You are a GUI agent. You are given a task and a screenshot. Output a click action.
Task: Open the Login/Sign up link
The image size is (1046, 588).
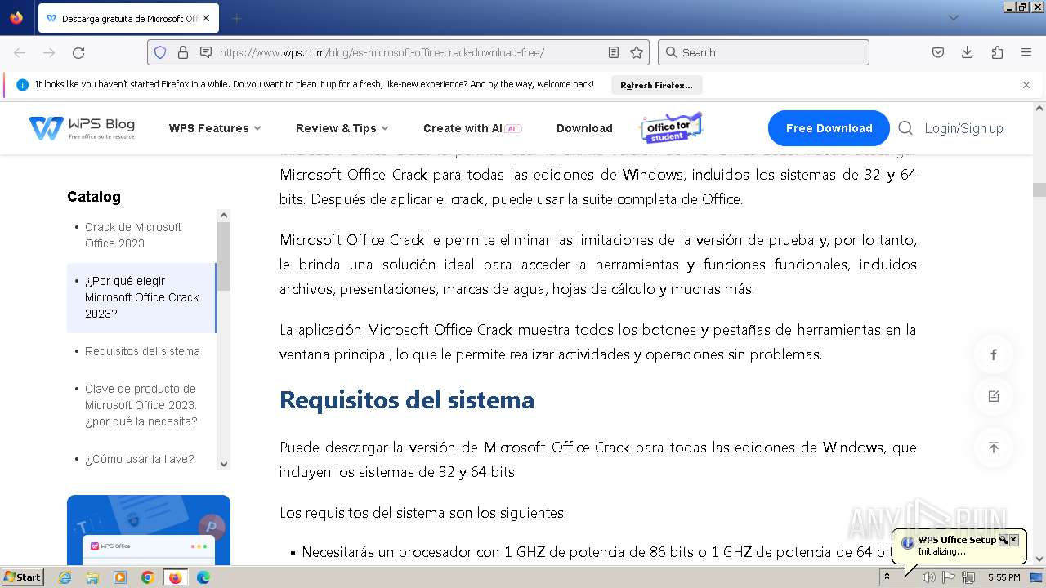[x=963, y=128]
